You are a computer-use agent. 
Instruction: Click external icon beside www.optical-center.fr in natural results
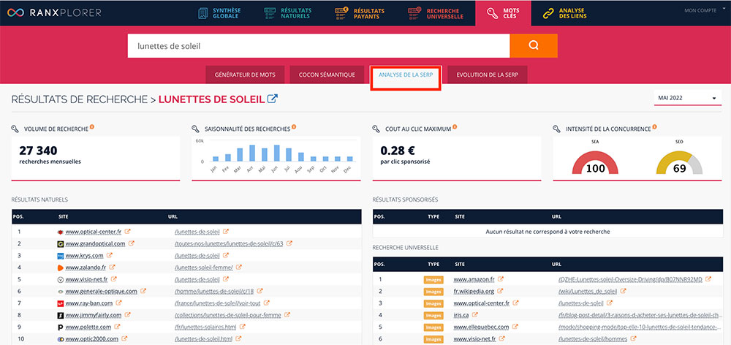(127, 231)
